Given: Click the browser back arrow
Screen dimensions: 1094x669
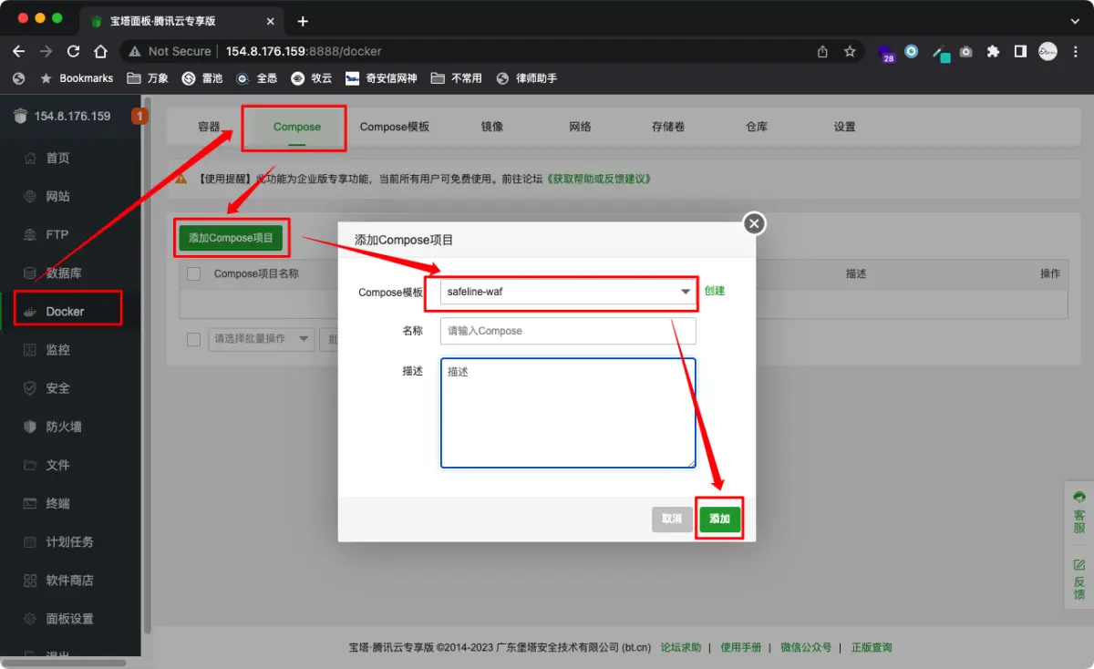Looking at the screenshot, I should tap(19, 51).
